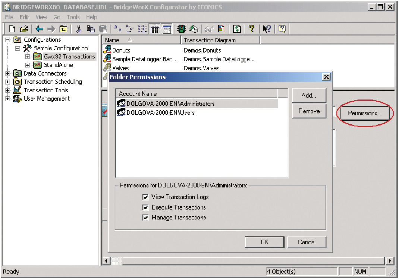Click the help topics speech bubble icon
Screen dimensions: 399x279
[x=282, y=29]
